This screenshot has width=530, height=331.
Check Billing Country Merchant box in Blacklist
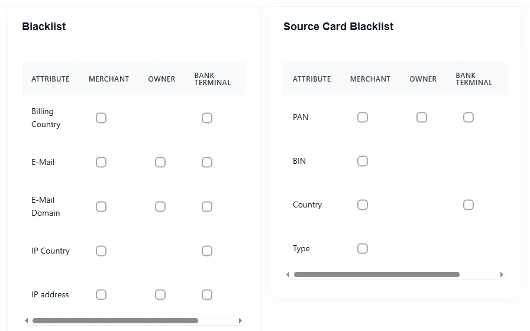point(101,118)
